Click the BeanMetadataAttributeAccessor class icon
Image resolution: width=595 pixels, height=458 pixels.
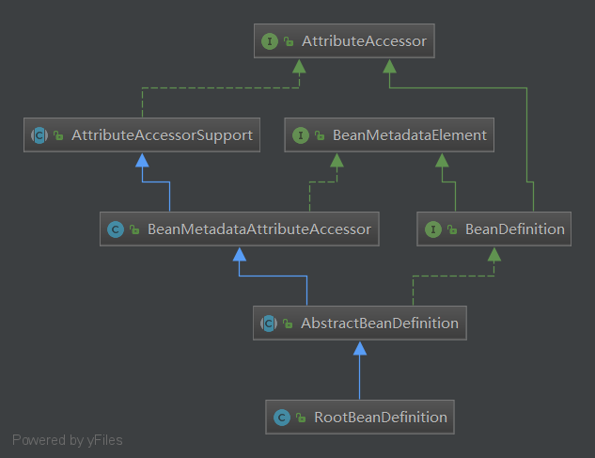coord(115,229)
